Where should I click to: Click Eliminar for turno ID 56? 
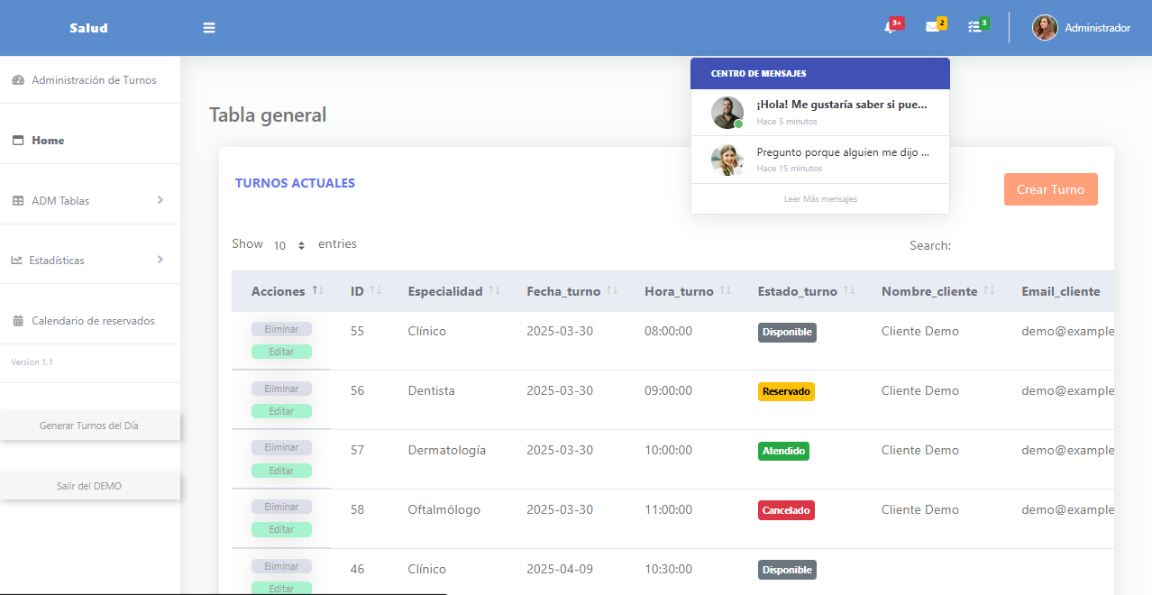point(281,389)
